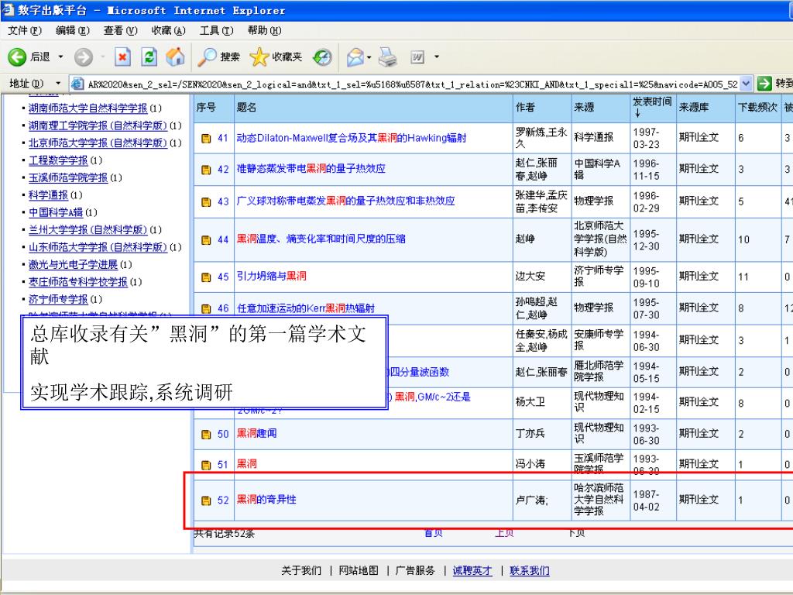
Task: Open the 查看(V) menu
Action: (x=120, y=30)
